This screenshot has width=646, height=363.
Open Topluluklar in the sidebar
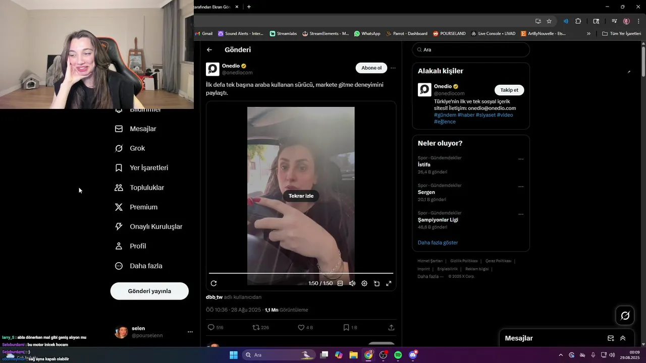point(140,188)
